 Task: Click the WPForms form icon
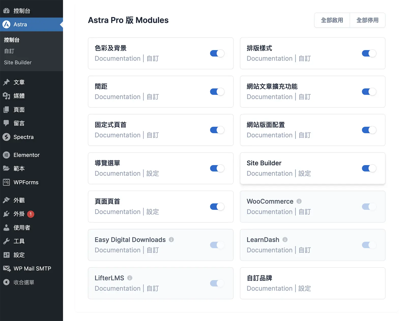[x=6, y=182]
